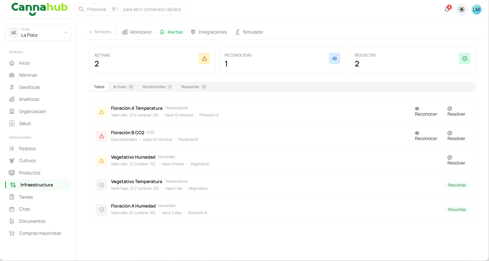Click Resueltas badge on Floración A Humedad
This screenshot has height=261, width=489.
pyautogui.click(x=457, y=210)
